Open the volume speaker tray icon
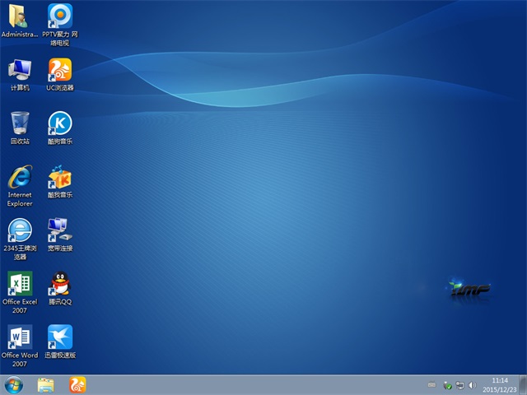Screen dimensions: 527x395 pos(472,384)
